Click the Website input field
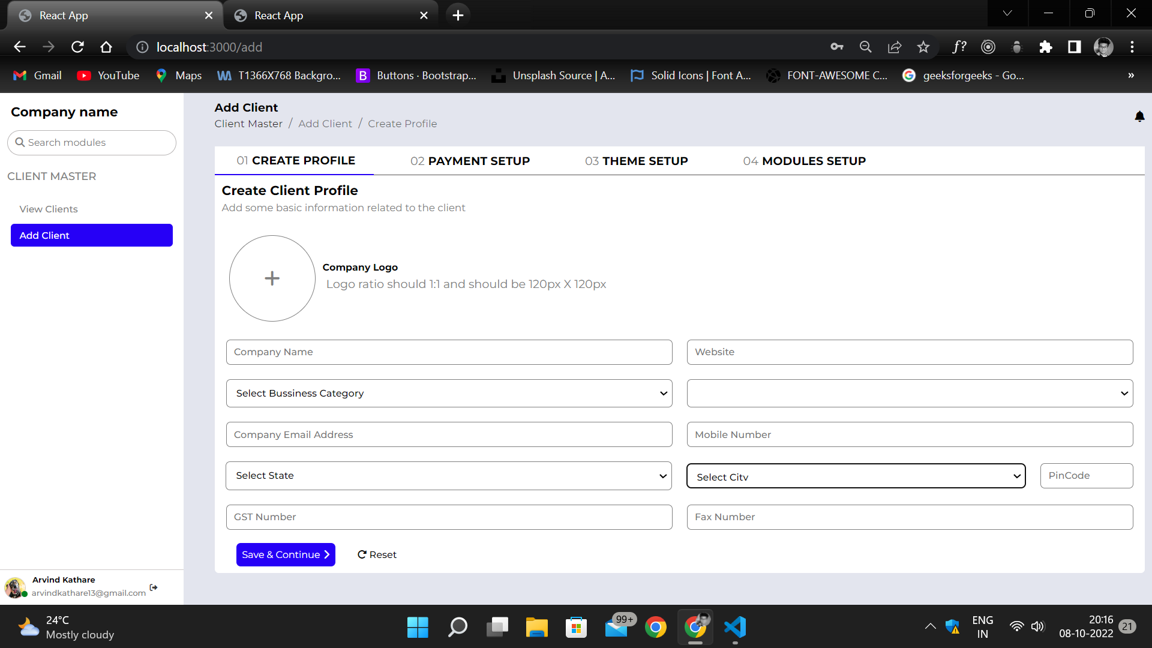Viewport: 1152px width, 648px height. [910, 352]
